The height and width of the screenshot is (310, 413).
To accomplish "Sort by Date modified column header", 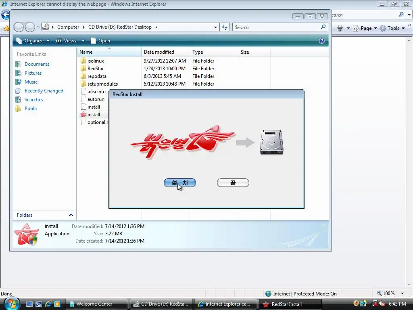I will point(165,52).
